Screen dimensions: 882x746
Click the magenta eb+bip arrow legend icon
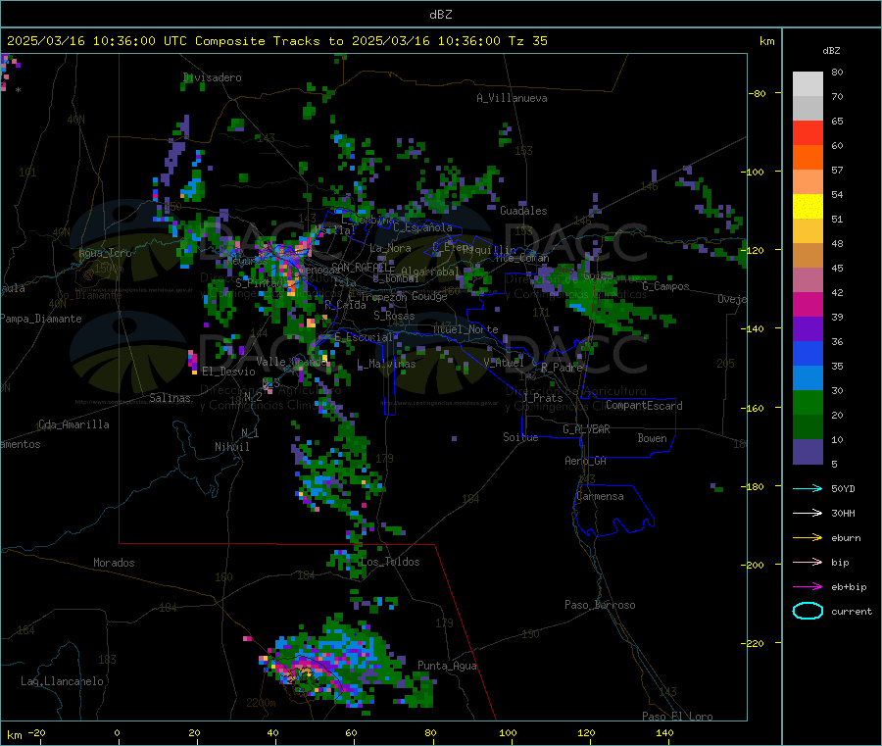pyautogui.click(x=808, y=587)
